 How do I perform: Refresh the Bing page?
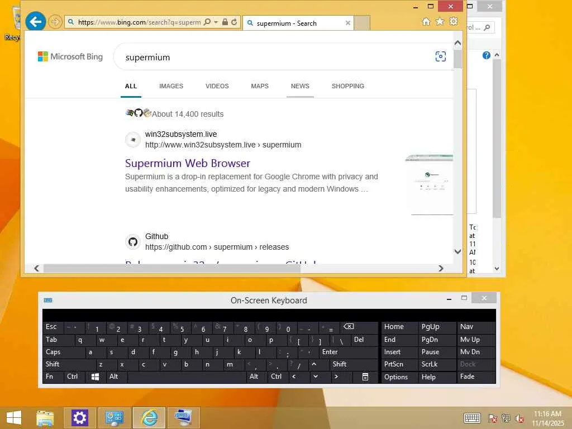[234, 22]
